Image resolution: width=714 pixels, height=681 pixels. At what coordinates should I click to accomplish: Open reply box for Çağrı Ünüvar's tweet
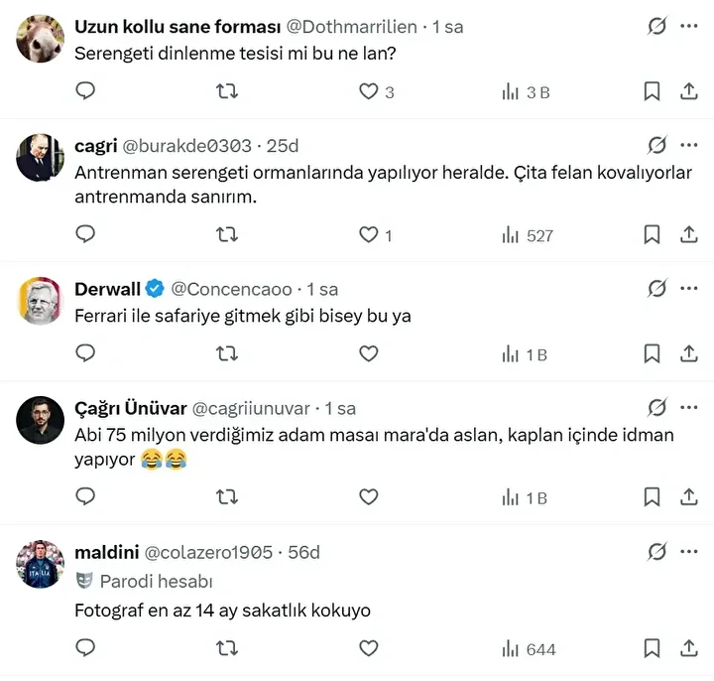coord(86,497)
